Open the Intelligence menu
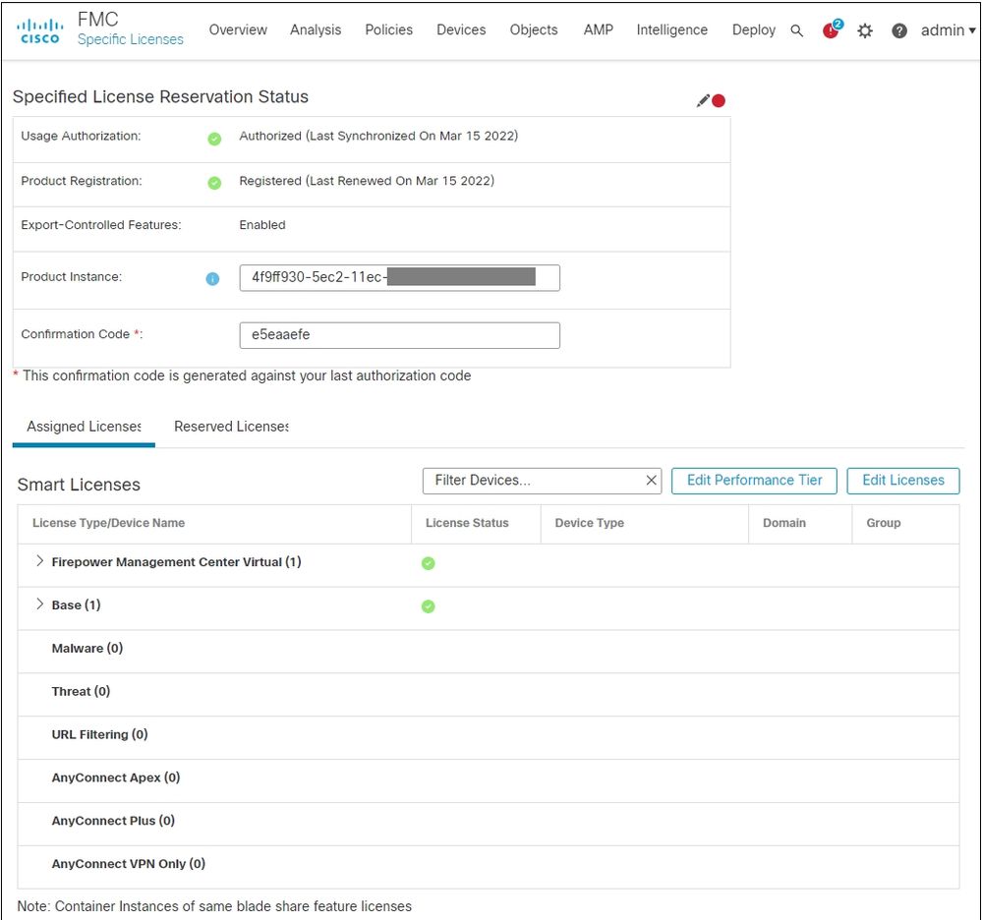982x920 pixels. click(672, 29)
